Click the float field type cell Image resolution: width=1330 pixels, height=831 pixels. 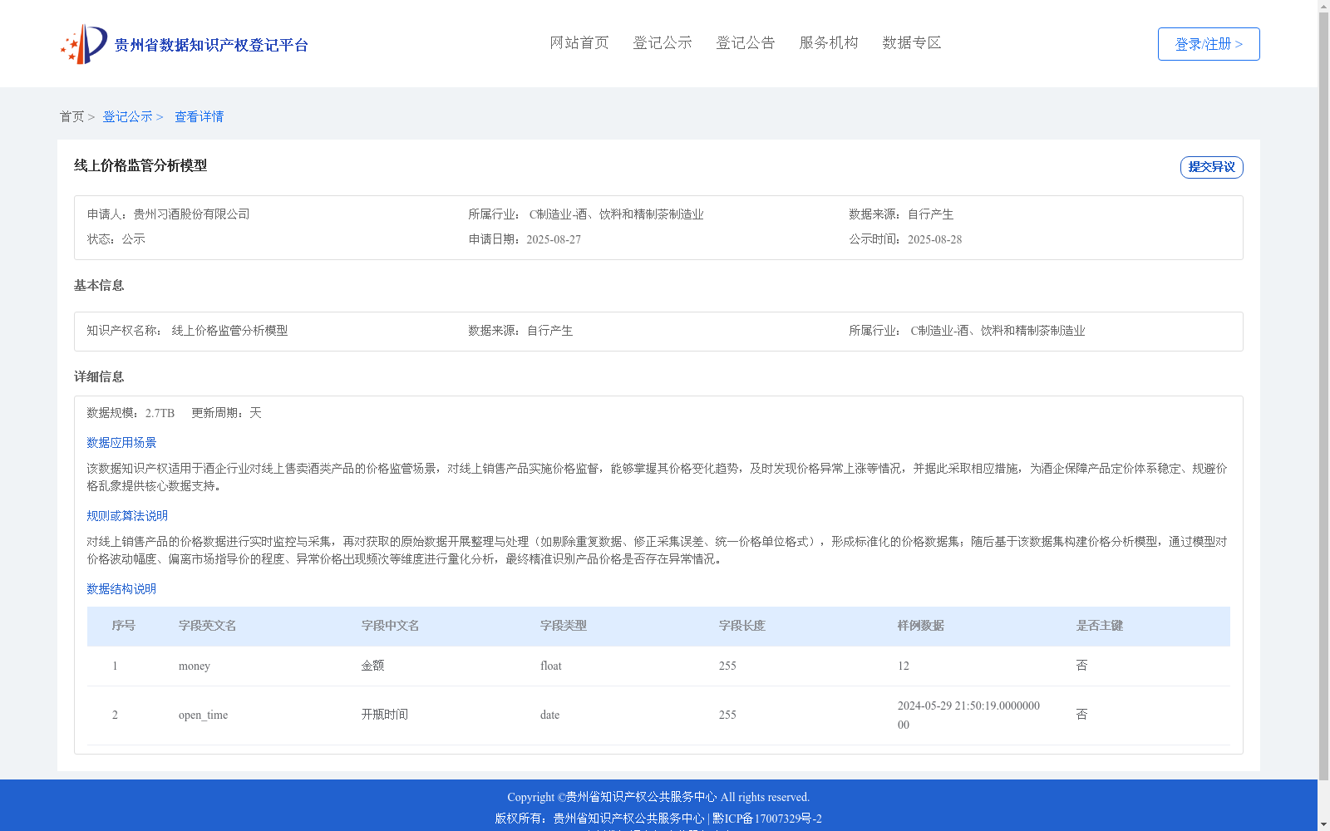551,666
